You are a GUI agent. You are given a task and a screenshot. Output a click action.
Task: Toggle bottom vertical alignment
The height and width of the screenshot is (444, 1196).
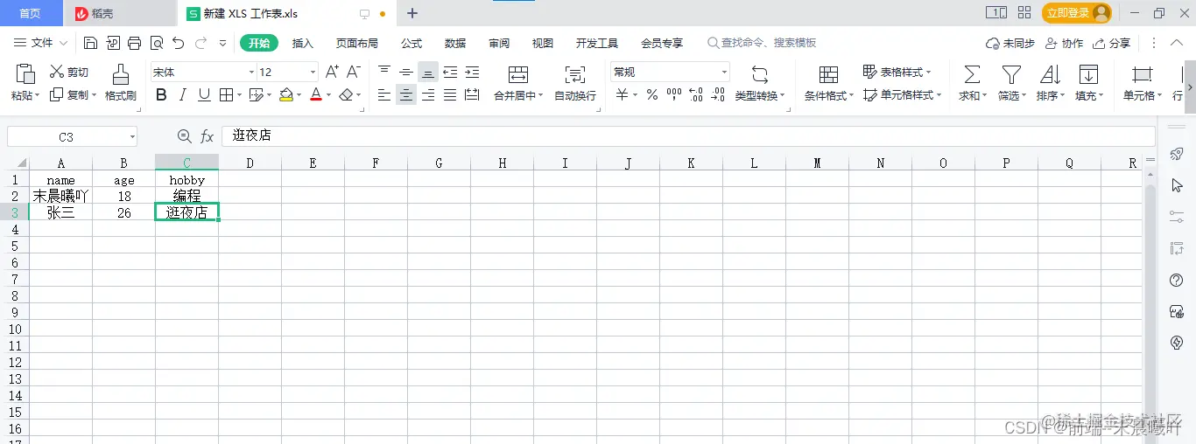coord(428,72)
